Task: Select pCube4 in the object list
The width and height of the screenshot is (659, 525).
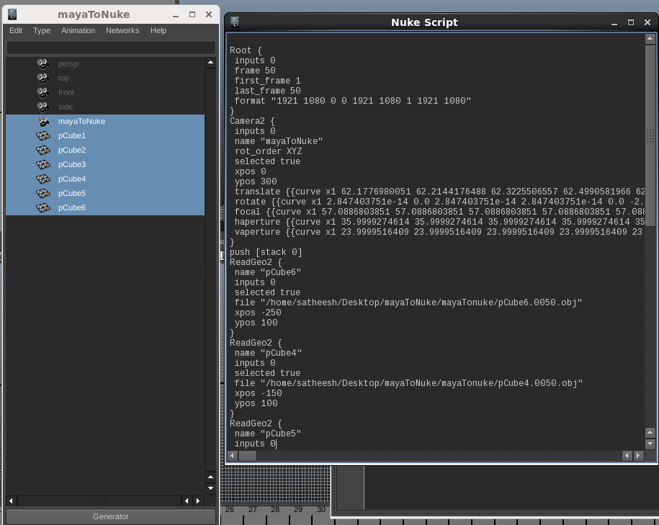Action: (x=105, y=179)
